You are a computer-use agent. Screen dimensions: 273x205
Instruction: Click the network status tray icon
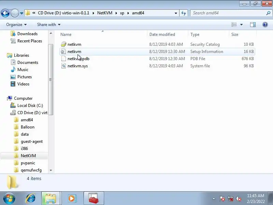coord(230,199)
